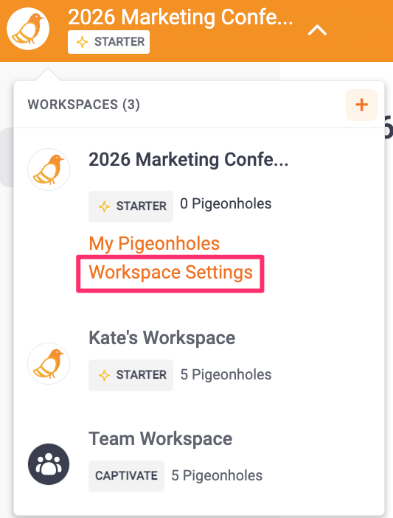Click STARTER badge under 2026 Marketing Conference
The width and height of the screenshot is (393, 518).
click(131, 206)
